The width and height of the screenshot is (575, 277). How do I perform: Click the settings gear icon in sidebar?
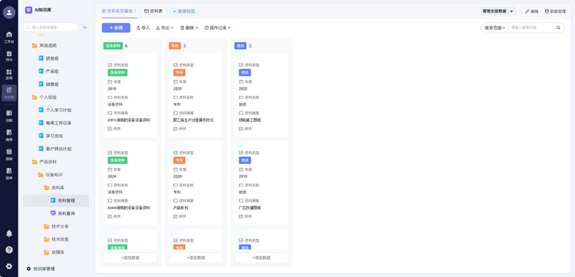(x=9, y=266)
